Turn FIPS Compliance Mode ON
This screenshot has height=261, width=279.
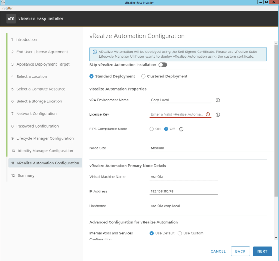click(x=152, y=129)
